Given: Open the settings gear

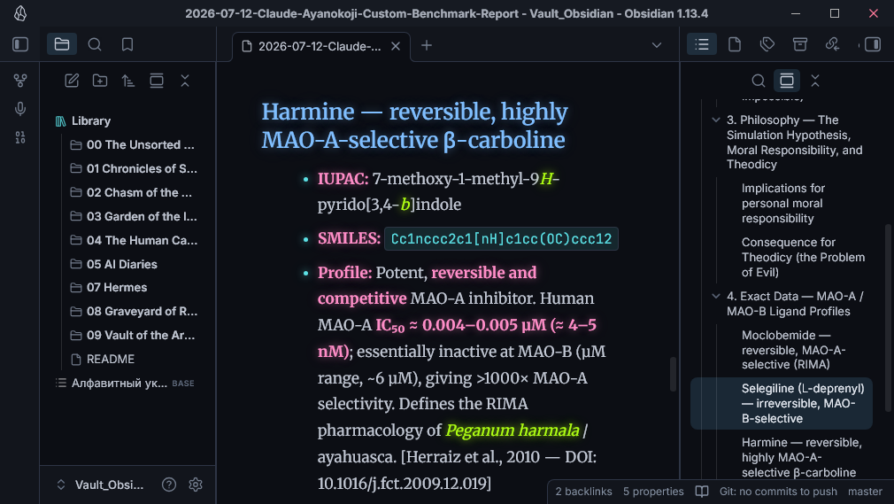Looking at the screenshot, I should tap(196, 485).
